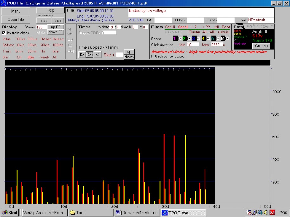Open the Menu button

[16, 11]
